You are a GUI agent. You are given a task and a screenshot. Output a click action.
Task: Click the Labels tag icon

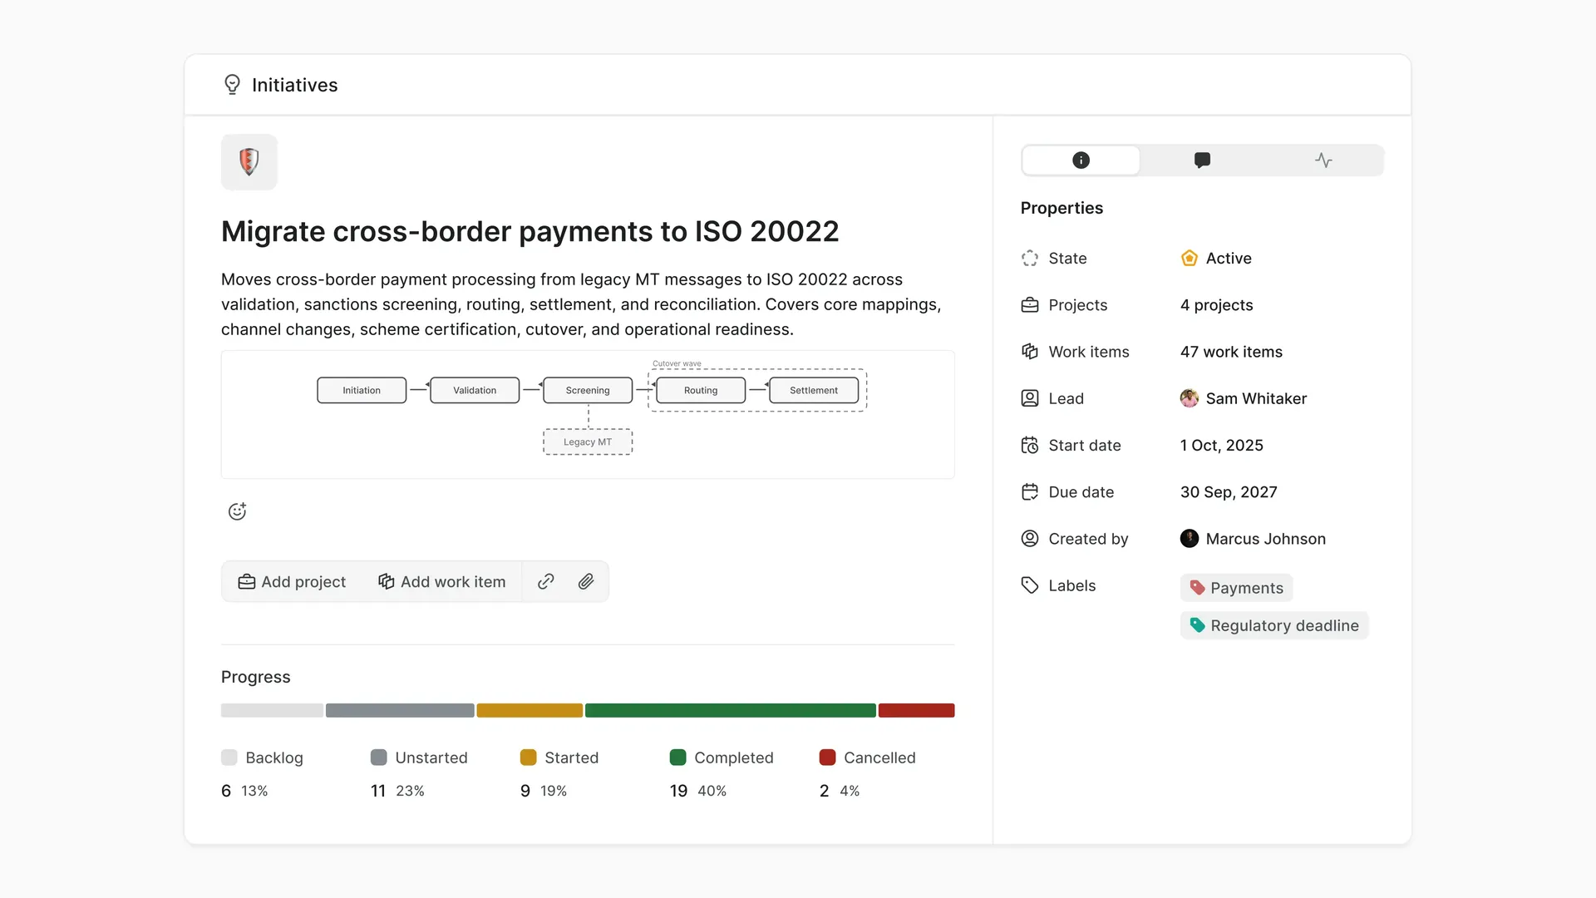point(1030,585)
